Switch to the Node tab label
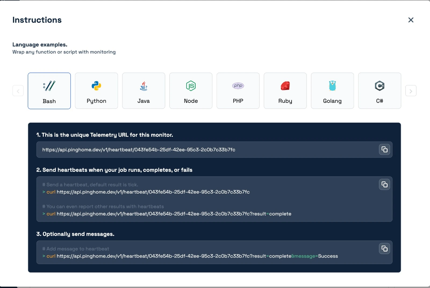 (x=191, y=101)
